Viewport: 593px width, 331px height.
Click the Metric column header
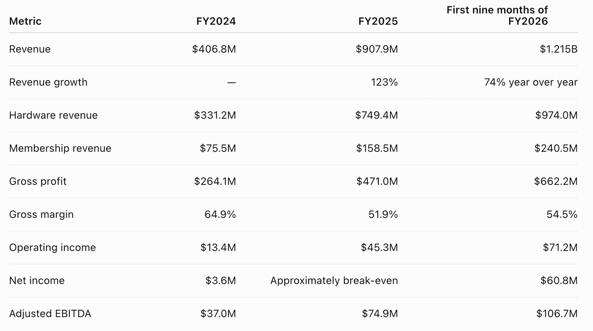(x=25, y=21)
